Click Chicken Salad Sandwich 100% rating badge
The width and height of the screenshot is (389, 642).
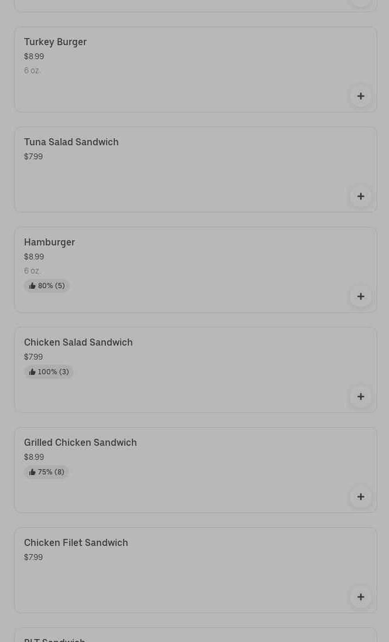click(x=49, y=372)
